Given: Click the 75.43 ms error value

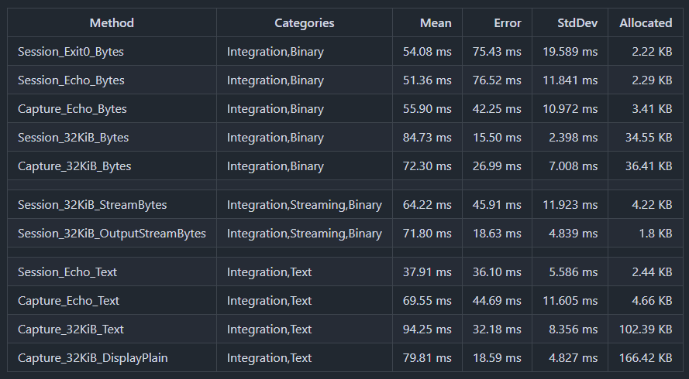Looking at the screenshot, I should (497, 52).
